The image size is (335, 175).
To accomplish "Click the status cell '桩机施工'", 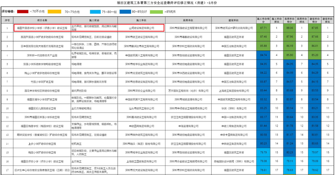I will pos(94,144).
